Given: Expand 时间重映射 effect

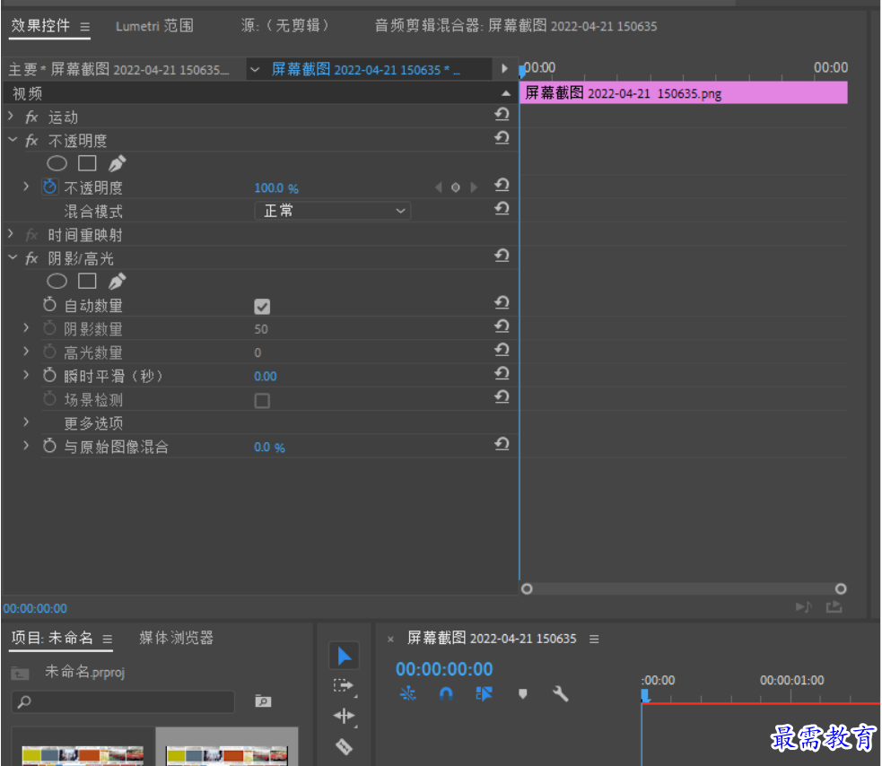Looking at the screenshot, I should click(x=11, y=233).
